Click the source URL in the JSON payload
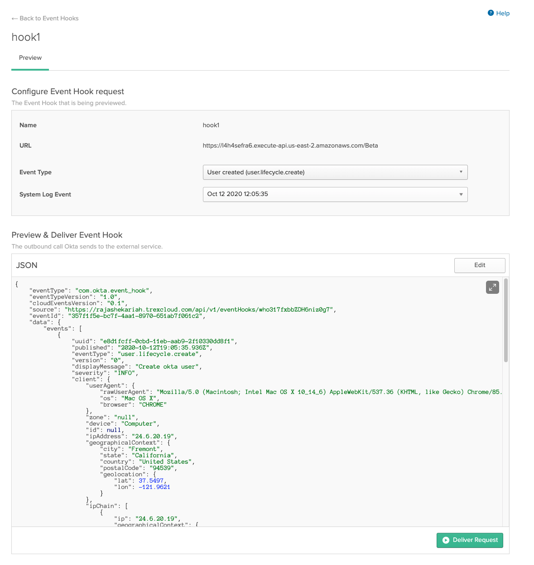The height and width of the screenshot is (565, 534). [200, 310]
